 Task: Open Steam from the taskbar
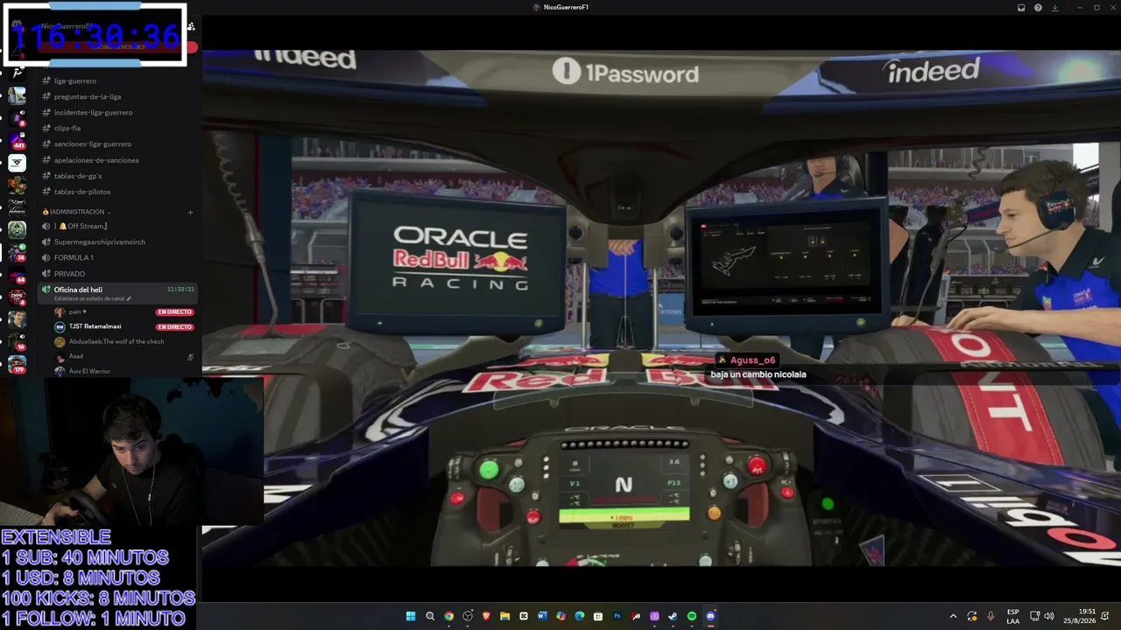pyautogui.click(x=673, y=616)
